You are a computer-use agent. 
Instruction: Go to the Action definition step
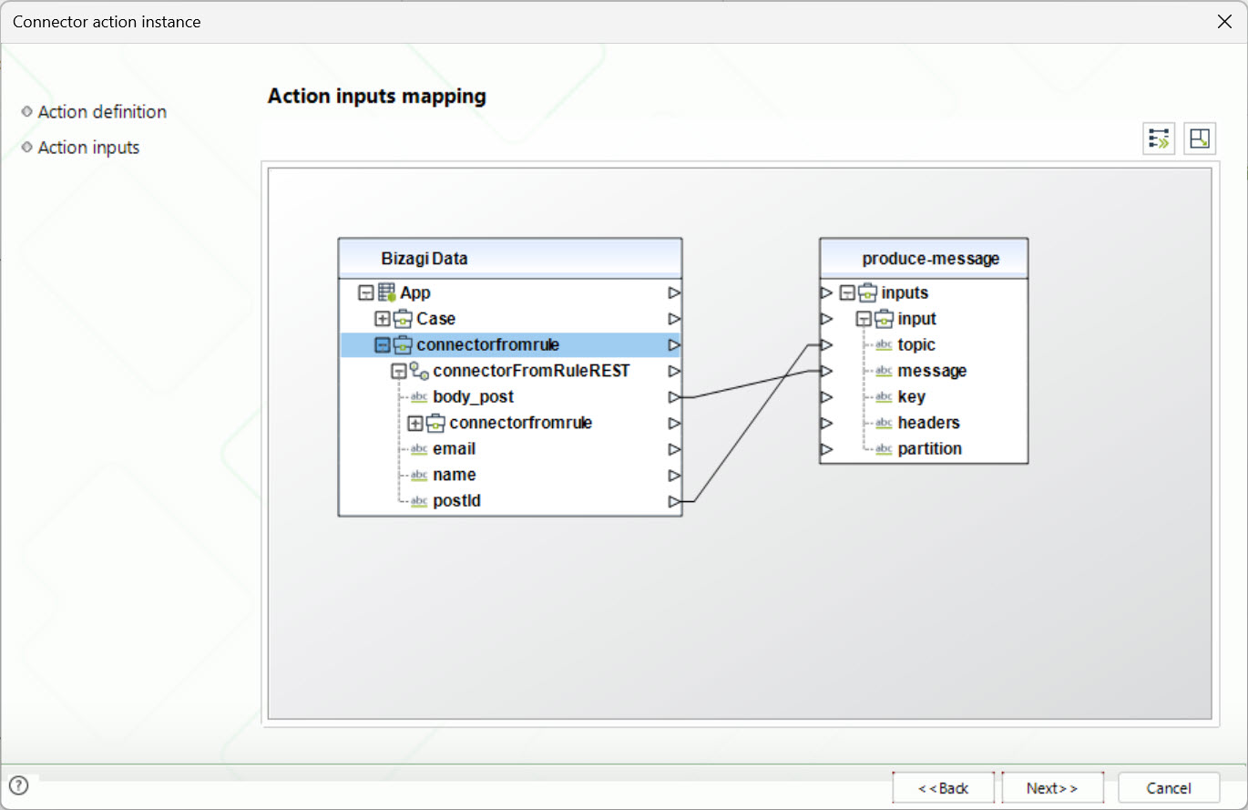102,112
